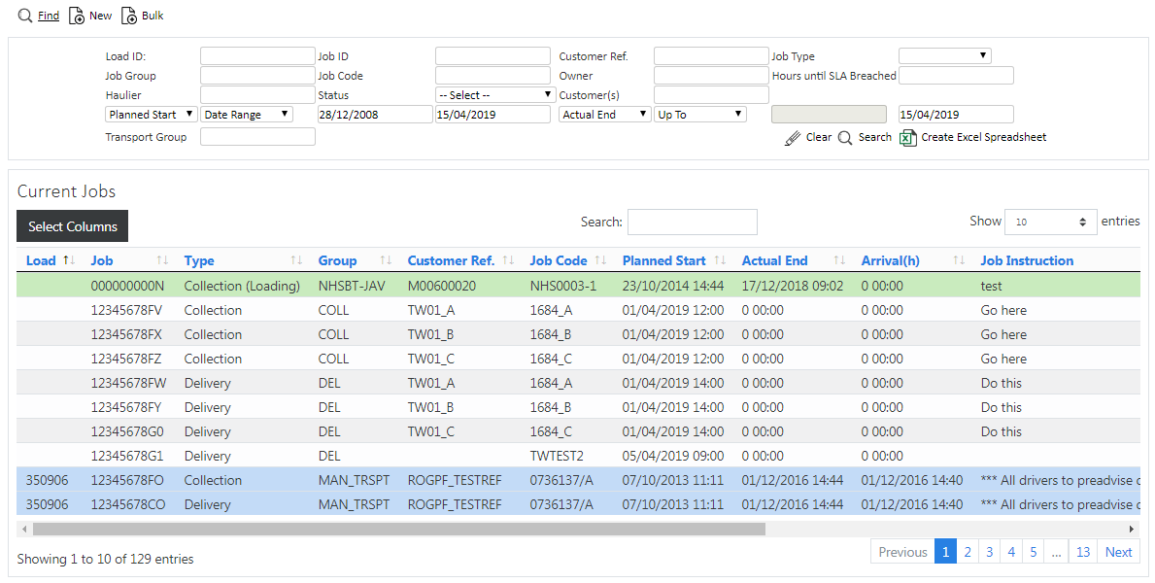Viewport: 1155px width, 583px height.
Task: Click the Excel spreadsheet icon
Action: [908, 138]
